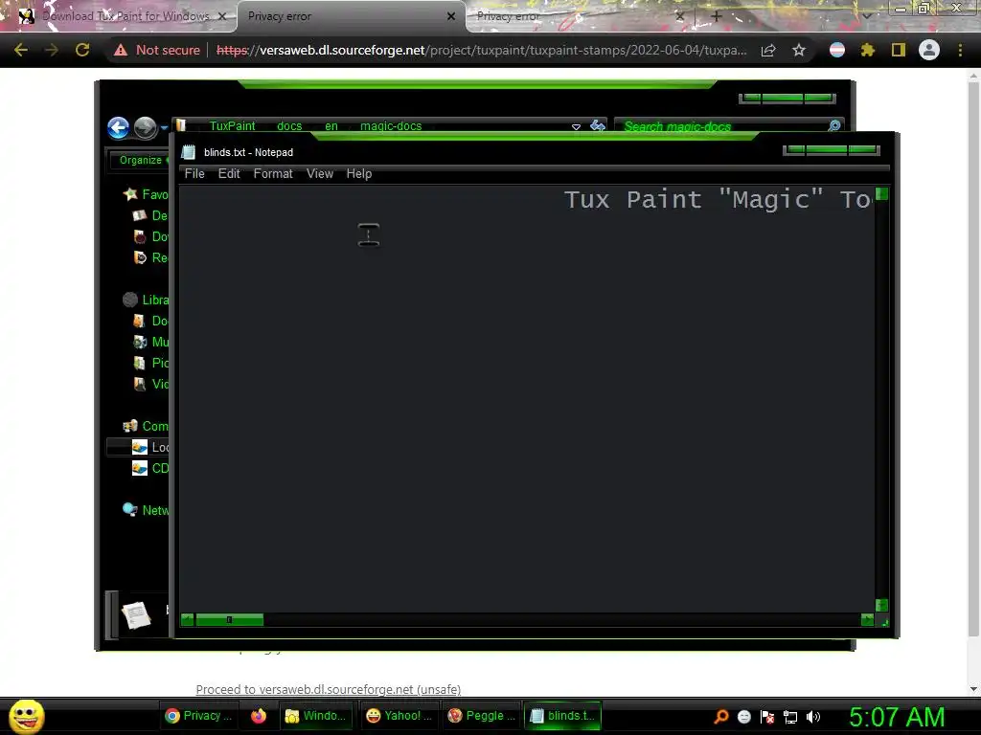Open the Notepad Edit menu
This screenshot has height=735, width=981.
pyautogui.click(x=229, y=174)
